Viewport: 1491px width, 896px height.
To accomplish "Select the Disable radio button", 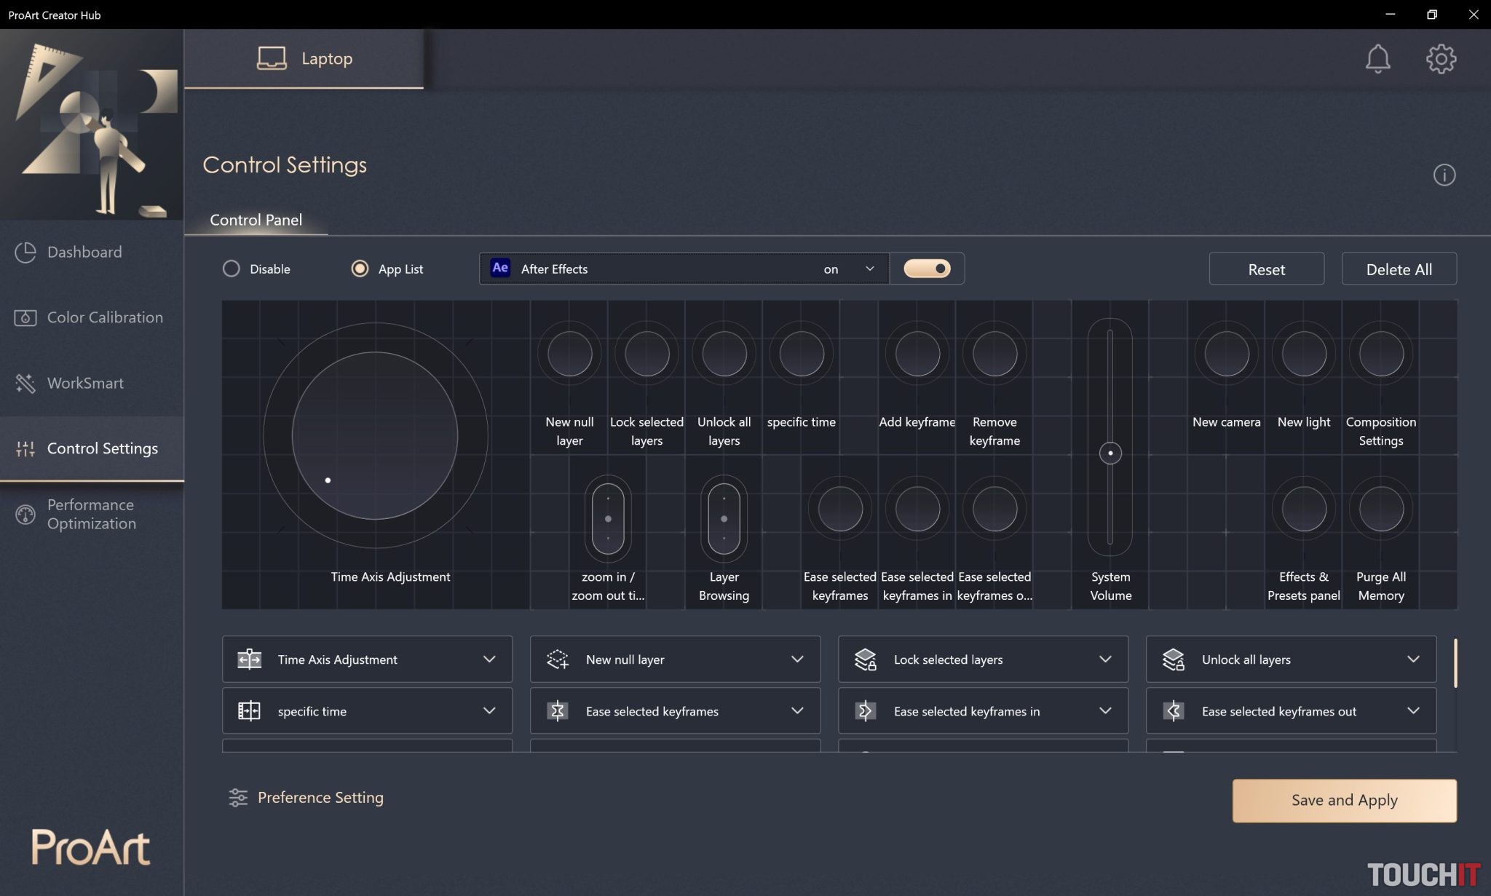I will 232,269.
